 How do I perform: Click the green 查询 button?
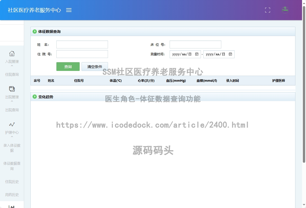click(x=68, y=67)
